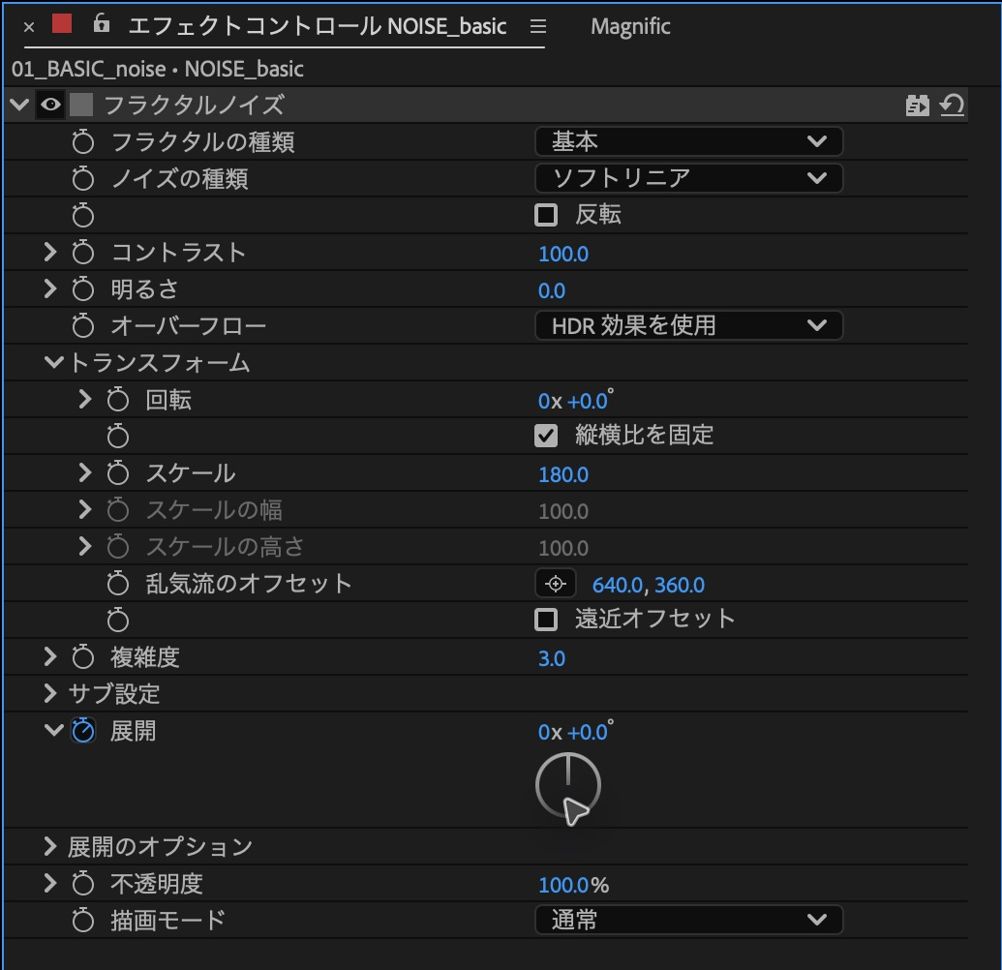This screenshot has width=1002, height=970.
Task: Click the red label square in header
Action: click(x=62, y=23)
